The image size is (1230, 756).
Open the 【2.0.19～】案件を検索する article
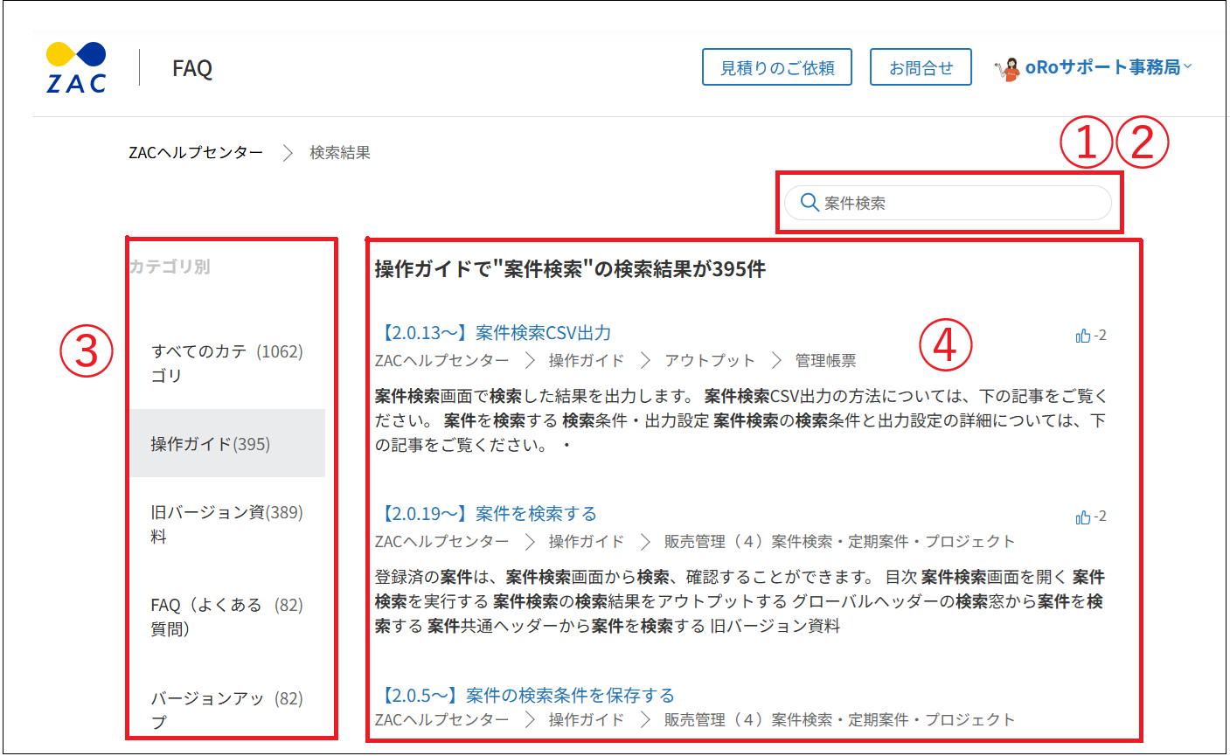tap(487, 514)
